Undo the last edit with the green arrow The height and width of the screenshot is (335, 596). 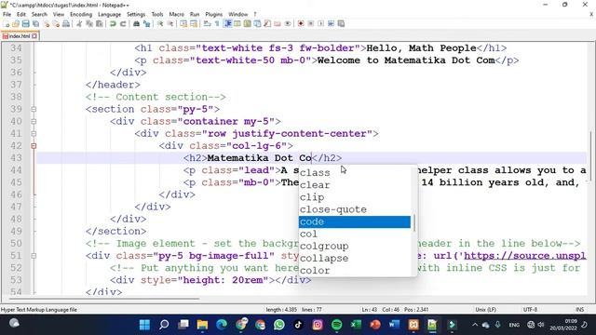click(113, 23)
